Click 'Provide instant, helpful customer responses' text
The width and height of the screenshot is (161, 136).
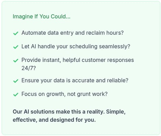point(78,60)
